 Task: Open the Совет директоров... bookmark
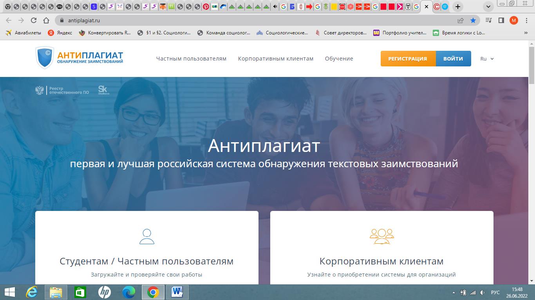(x=341, y=33)
